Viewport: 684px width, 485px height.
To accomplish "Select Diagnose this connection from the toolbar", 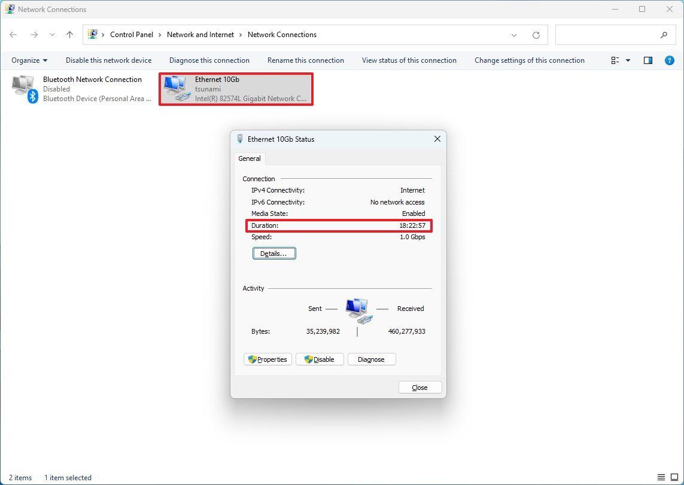I will coord(209,60).
